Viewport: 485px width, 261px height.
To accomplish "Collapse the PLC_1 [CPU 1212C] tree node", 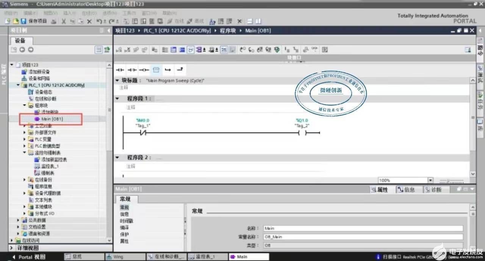I will (x=18, y=85).
